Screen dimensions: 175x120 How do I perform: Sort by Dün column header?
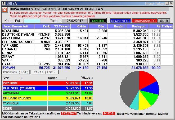pyautogui.click(x=98, y=26)
